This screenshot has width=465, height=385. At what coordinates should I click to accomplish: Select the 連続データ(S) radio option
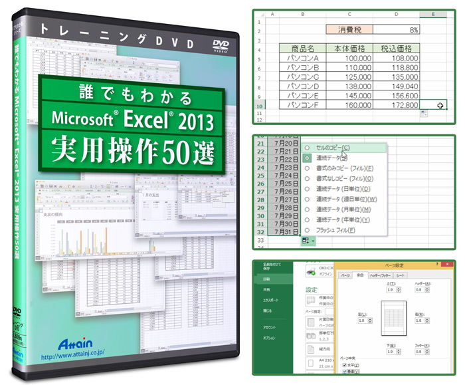click(307, 158)
